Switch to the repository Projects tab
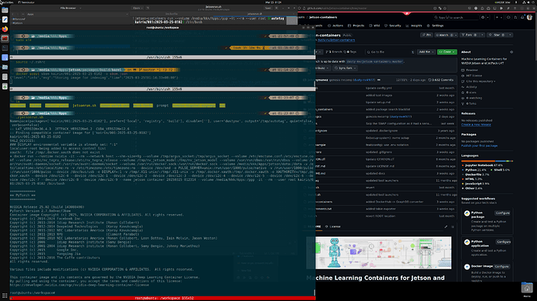This screenshot has width=537, height=301. [x=356, y=26]
